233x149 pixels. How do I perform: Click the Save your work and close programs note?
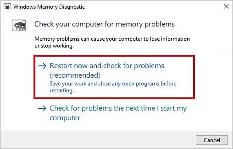113,84
